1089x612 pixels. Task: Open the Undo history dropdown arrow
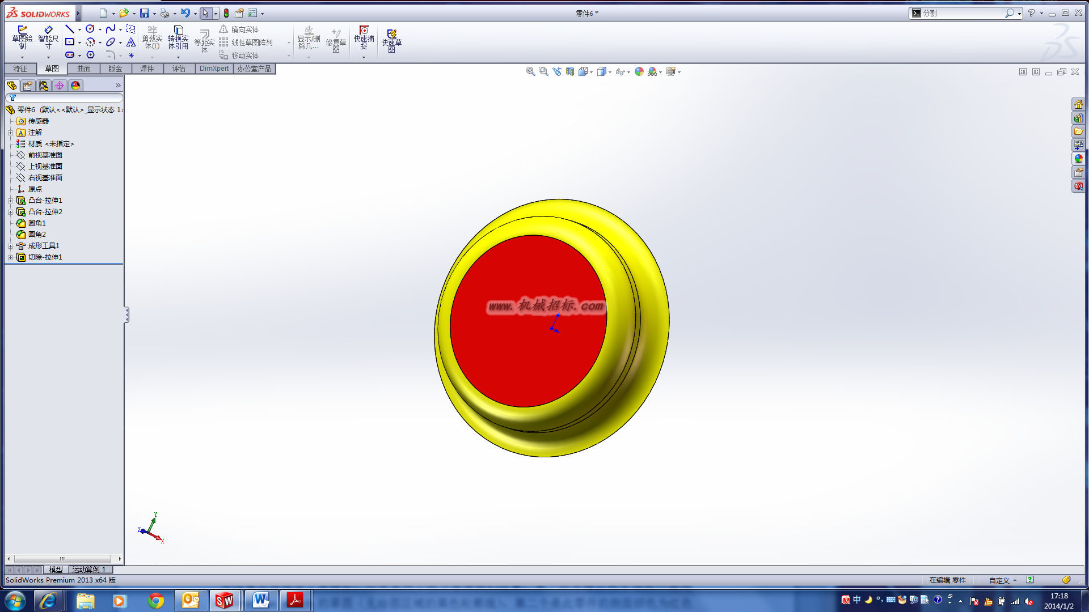(195, 14)
